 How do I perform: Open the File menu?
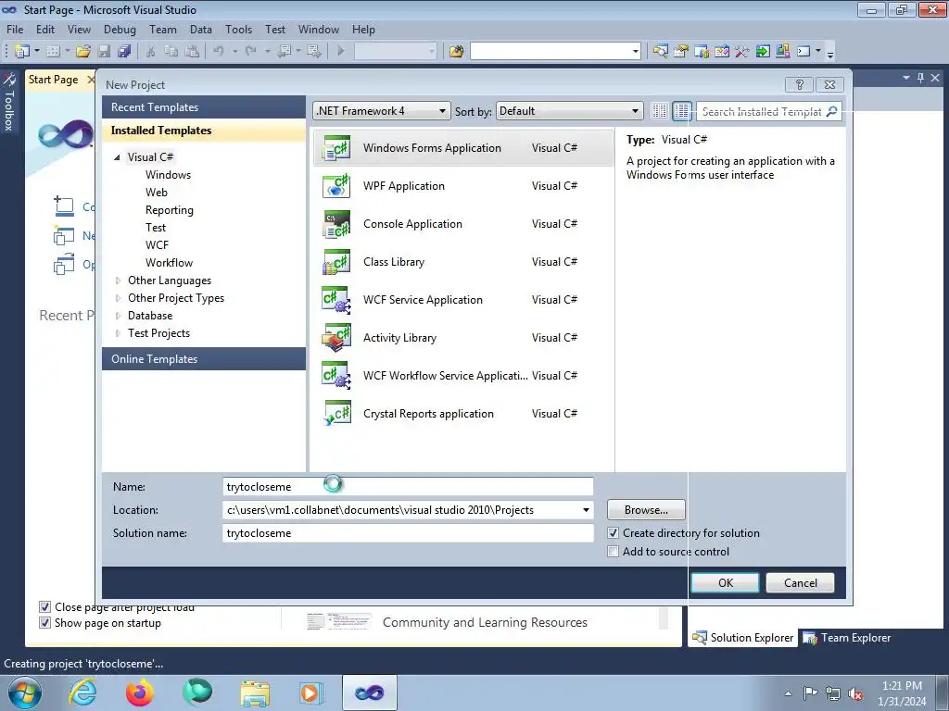pyautogui.click(x=15, y=29)
